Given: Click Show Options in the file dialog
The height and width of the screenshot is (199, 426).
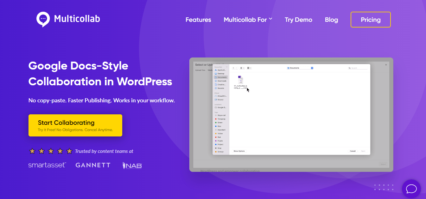Looking at the screenshot, I should pos(239,151).
